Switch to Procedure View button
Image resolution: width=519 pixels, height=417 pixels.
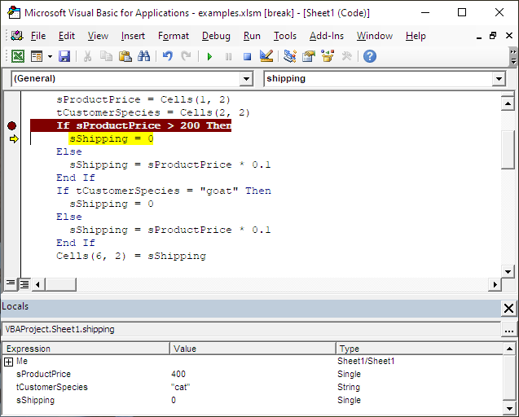[11, 283]
